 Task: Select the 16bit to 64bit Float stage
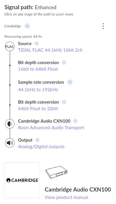tap(38, 69)
